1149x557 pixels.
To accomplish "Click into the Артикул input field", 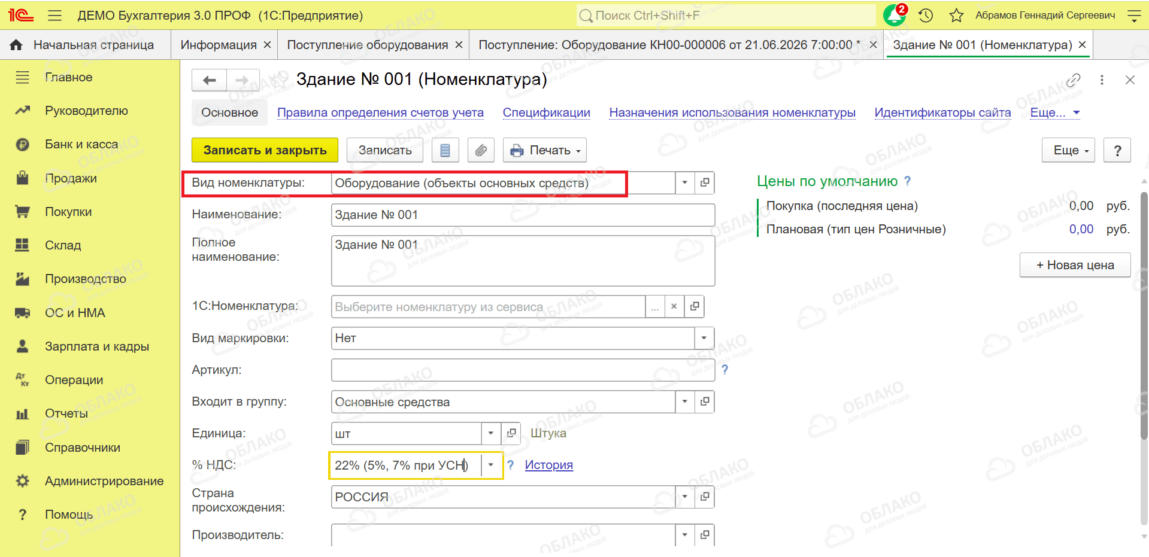I will click(x=523, y=370).
